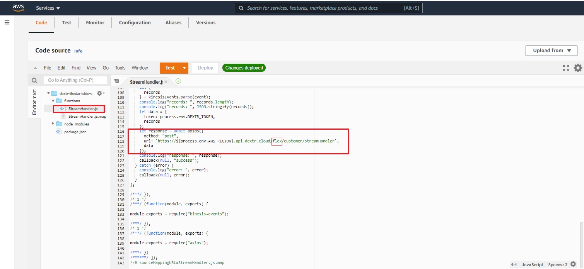The width and height of the screenshot is (584, 269).
Task: Select the functions folder
Action: tap(72, 101)
